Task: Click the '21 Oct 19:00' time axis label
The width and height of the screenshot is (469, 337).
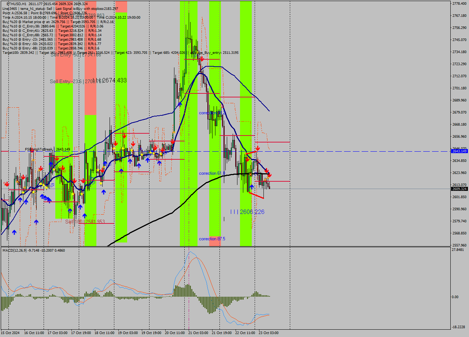Action: pos(221,333)
